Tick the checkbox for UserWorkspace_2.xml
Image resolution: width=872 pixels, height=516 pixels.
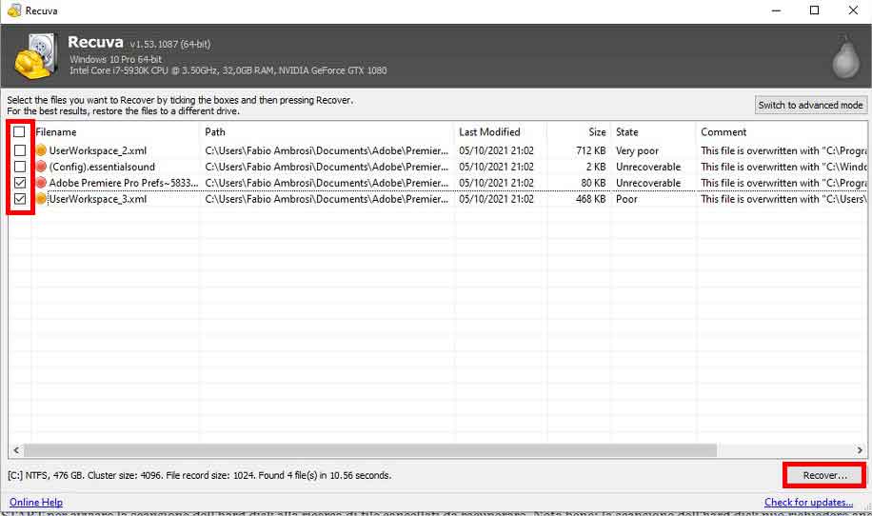[x=19, y=150]
